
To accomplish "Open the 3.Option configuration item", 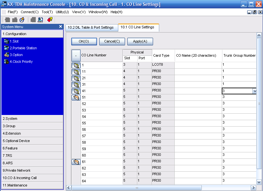I will pos(14,55).
